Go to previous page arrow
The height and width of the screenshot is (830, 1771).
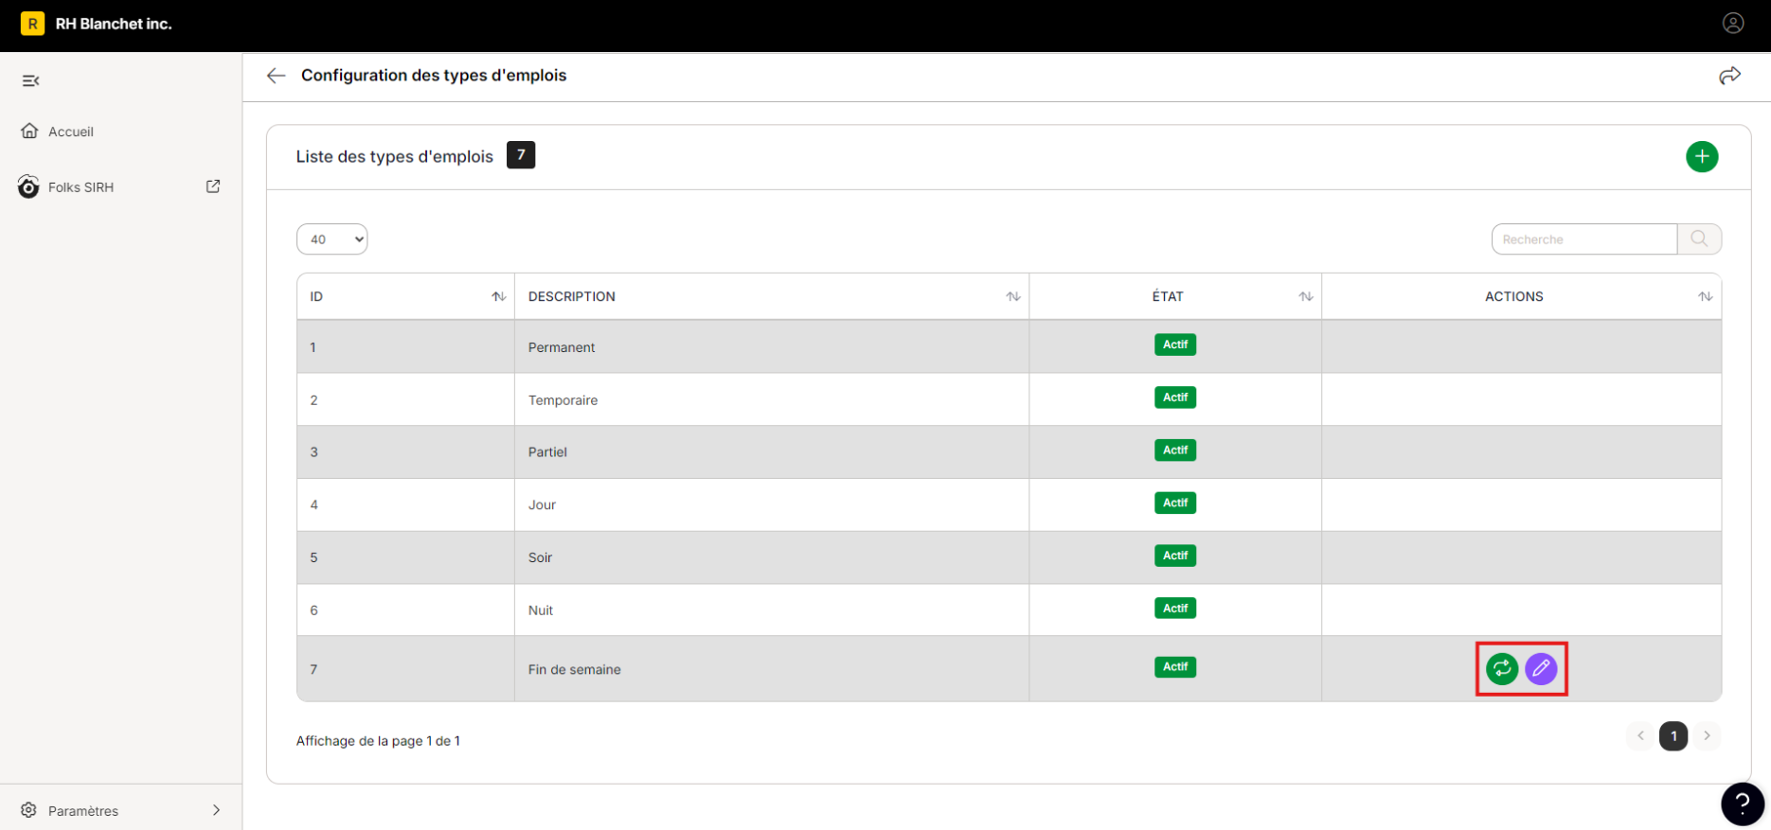(x=1640, y=735)
